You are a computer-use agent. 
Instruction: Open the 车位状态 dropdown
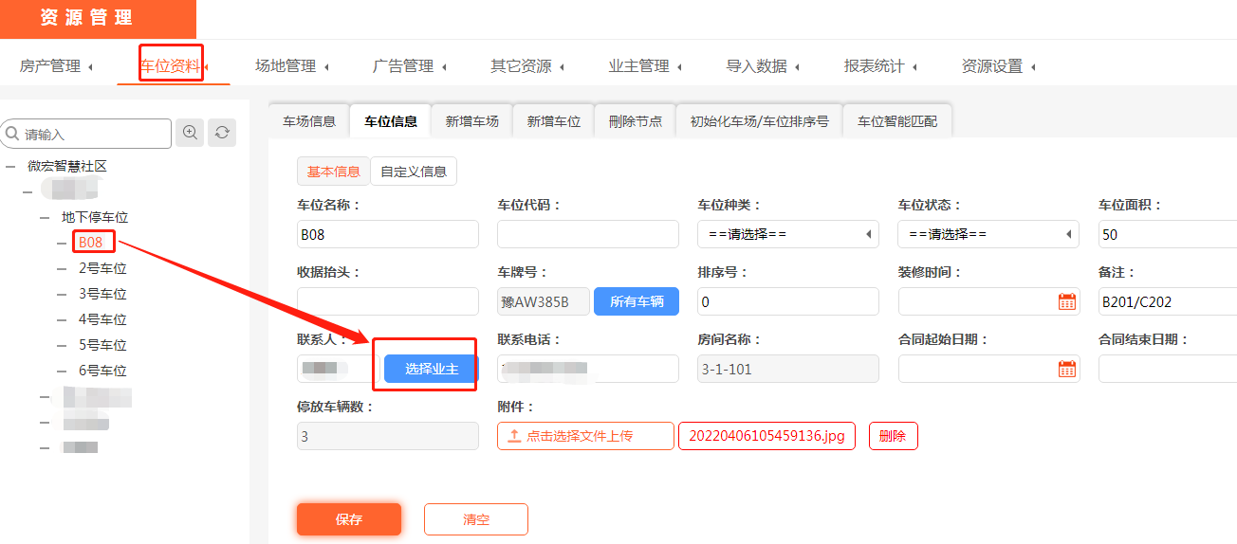pos(988,234)
